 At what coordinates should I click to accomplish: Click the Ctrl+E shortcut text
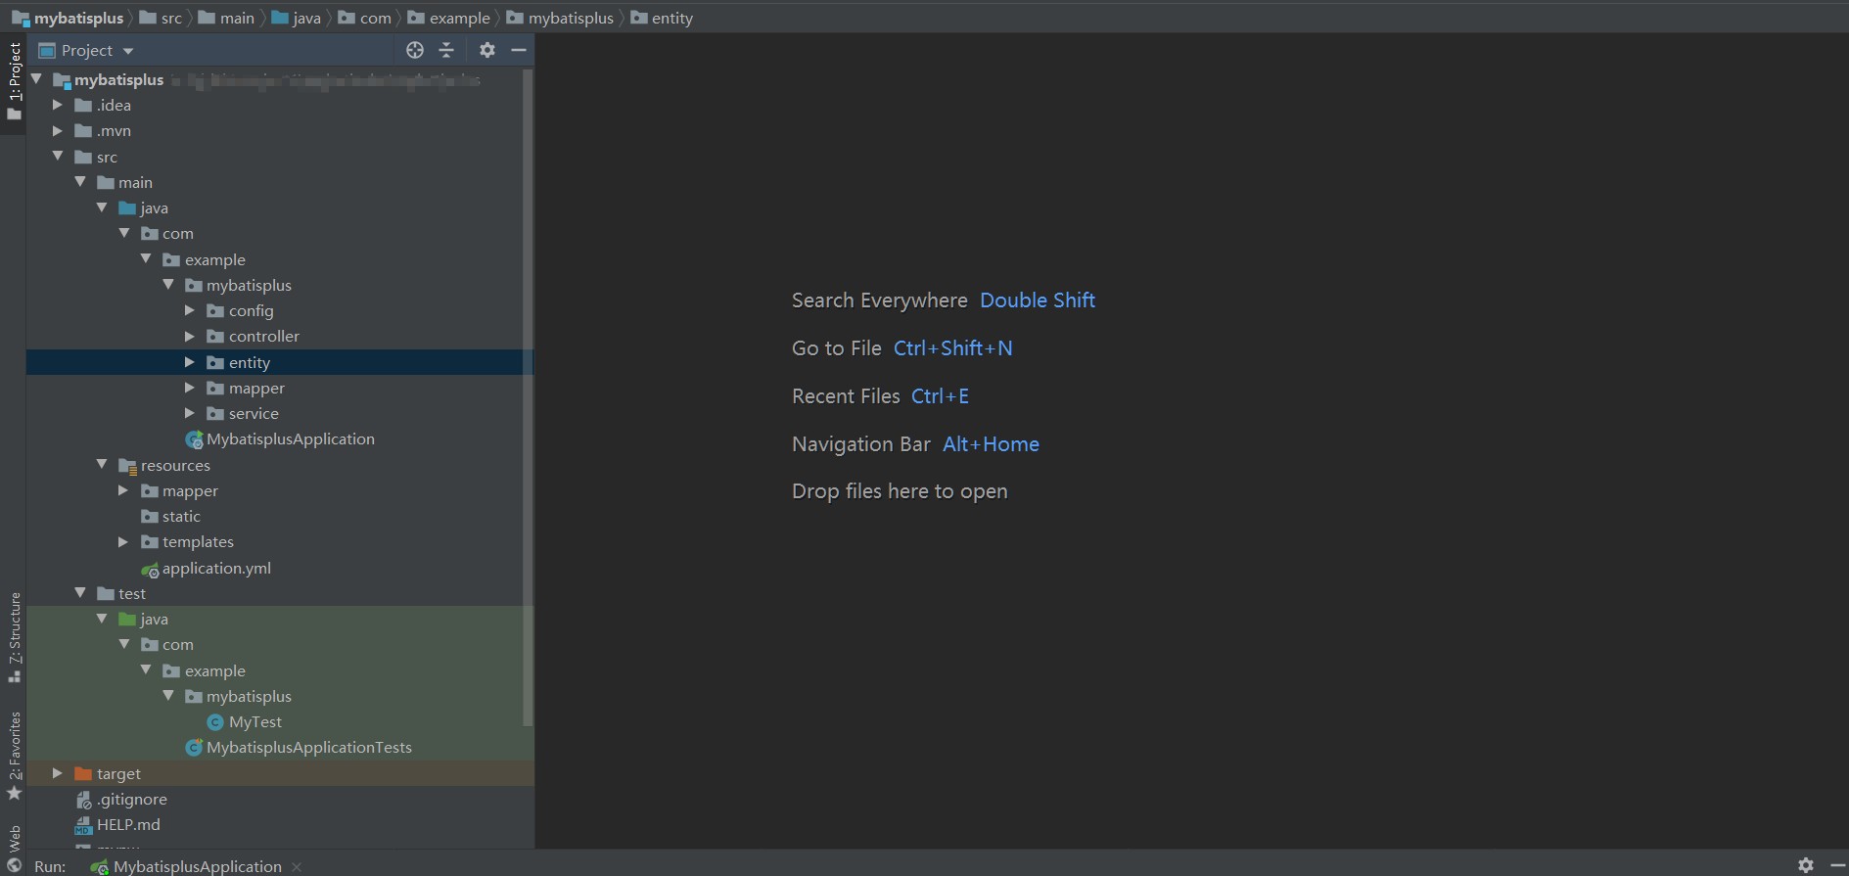coord(940,396)
